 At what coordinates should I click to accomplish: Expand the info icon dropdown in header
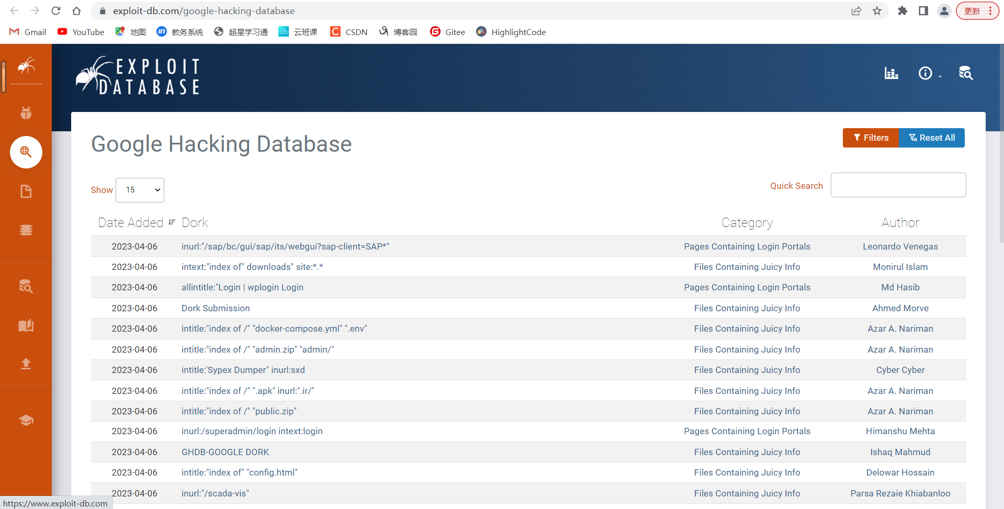[929, 73]
